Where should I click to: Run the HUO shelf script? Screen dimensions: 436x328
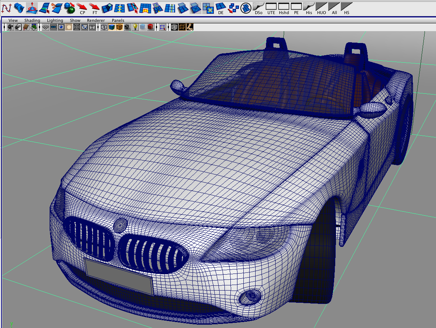[322, 8]
